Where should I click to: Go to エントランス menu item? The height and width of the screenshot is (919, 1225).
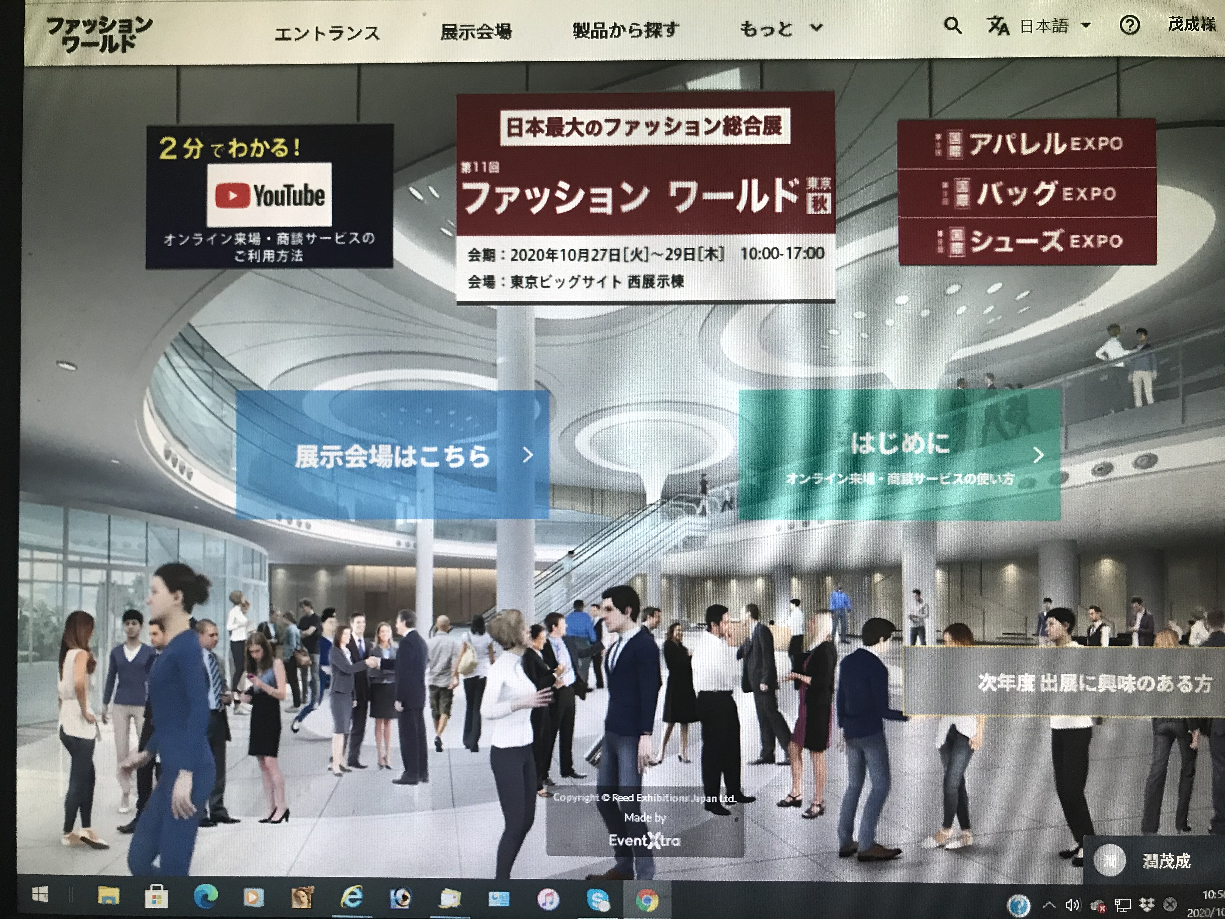click(327, 33)
